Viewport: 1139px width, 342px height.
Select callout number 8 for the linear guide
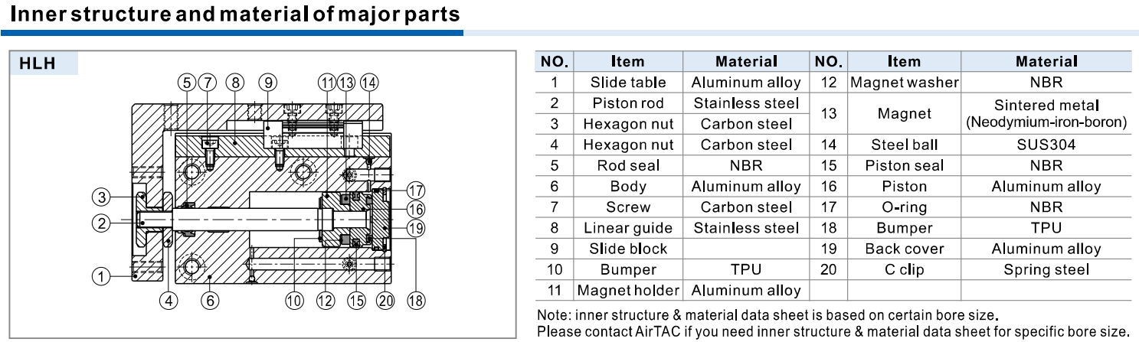click(x=235, y=83)
